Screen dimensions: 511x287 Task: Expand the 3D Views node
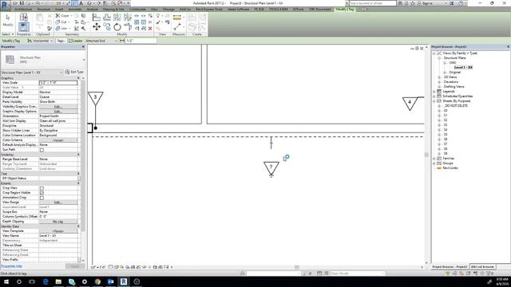click(x=439, y=77)
